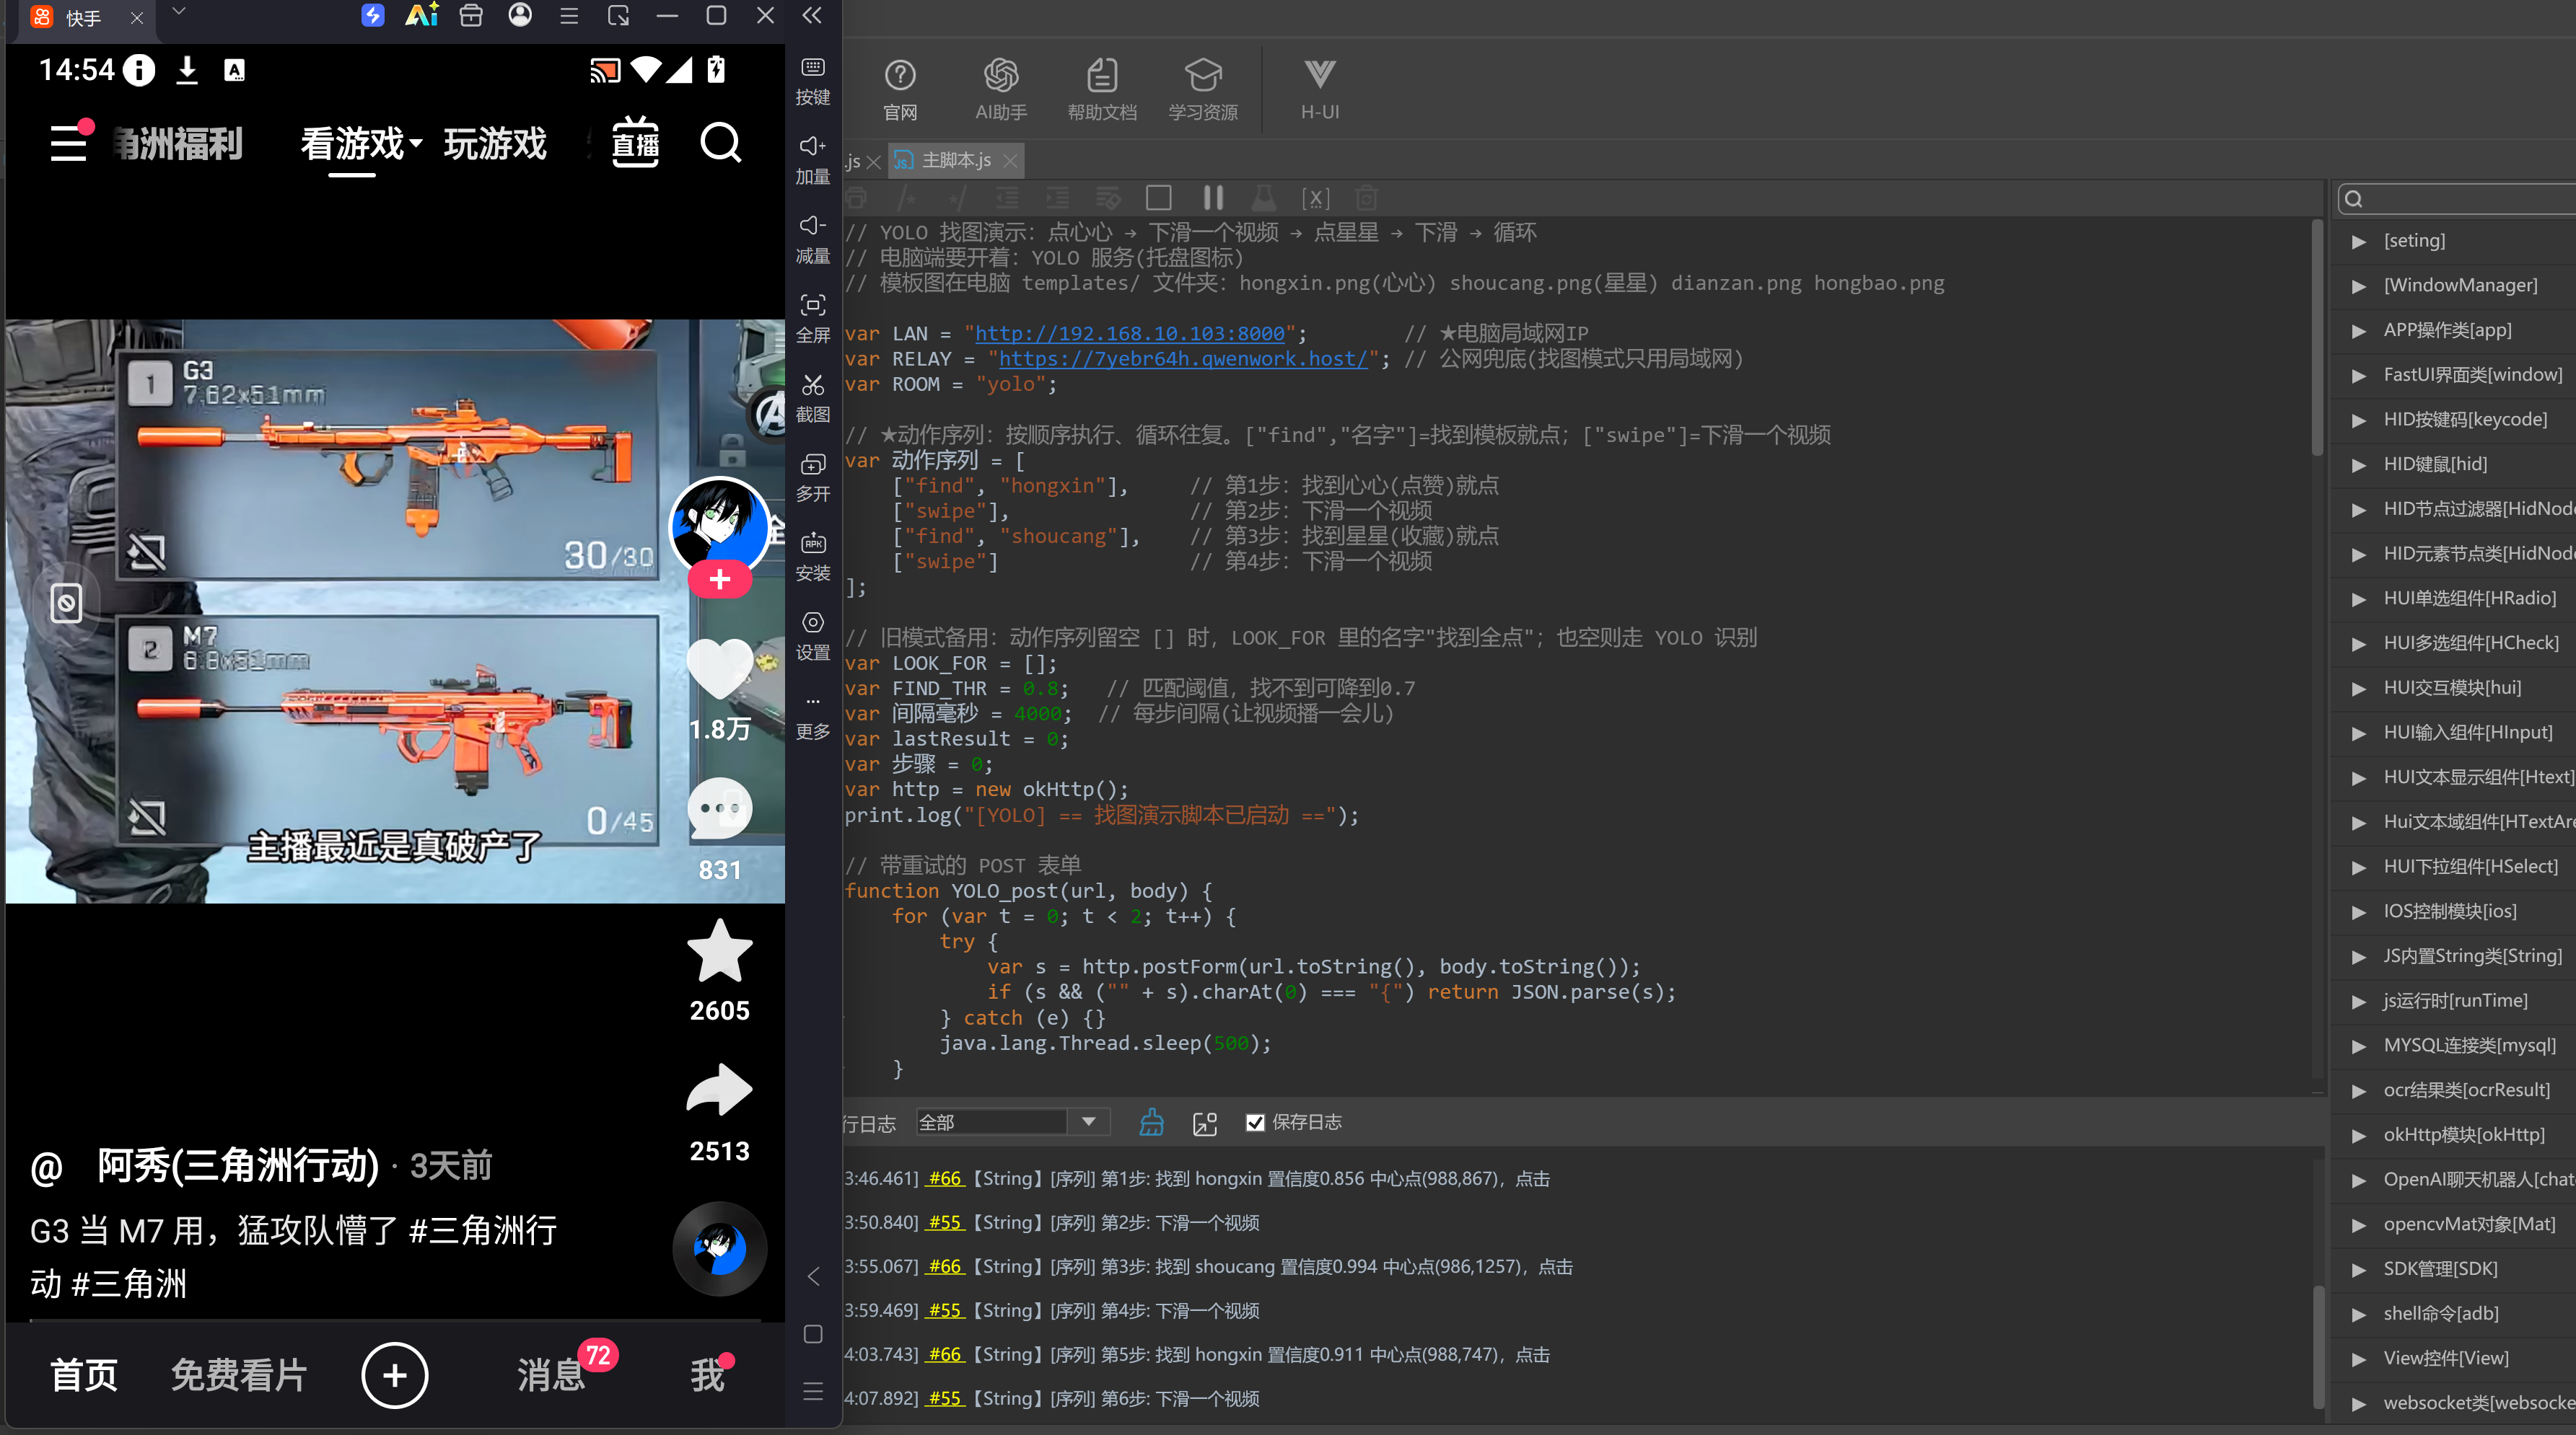This screenshot has height=1435, width=2576.
Task: Open the 更多 more options
Action: [x=813, y=715]
